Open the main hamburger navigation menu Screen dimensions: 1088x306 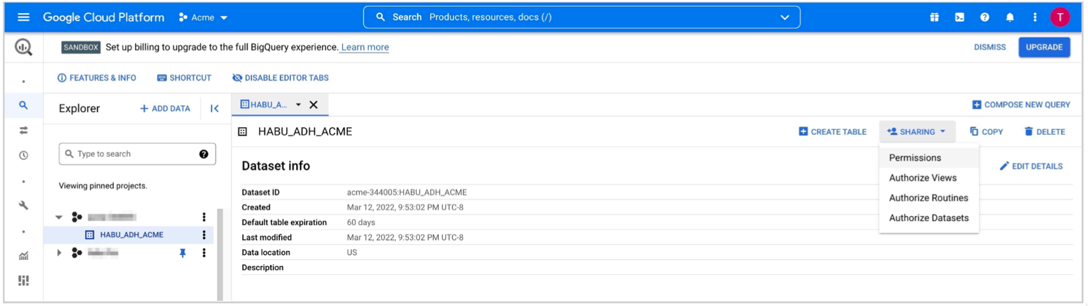[x=23, y=18]
